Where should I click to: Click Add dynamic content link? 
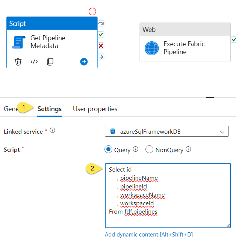pos(148,235)
